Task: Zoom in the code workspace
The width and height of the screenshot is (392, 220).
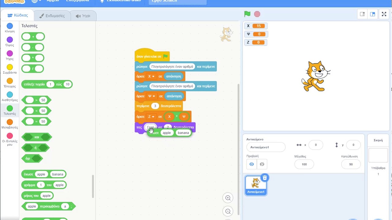Action: pos(228,198)
